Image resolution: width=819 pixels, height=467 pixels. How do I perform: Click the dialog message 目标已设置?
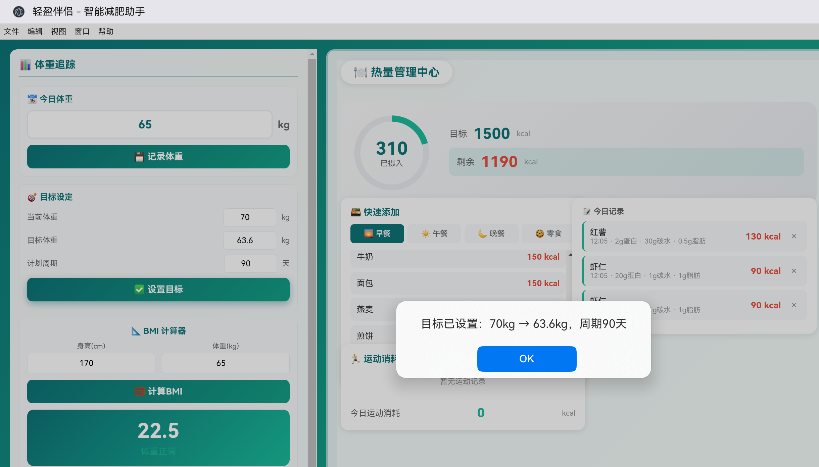click(x=524, y=324)
